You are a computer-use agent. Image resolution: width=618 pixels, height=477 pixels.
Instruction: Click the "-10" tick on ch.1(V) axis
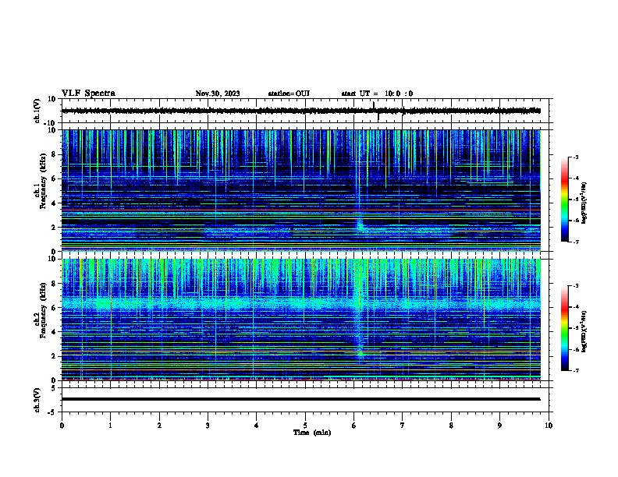tap(51, 123)
